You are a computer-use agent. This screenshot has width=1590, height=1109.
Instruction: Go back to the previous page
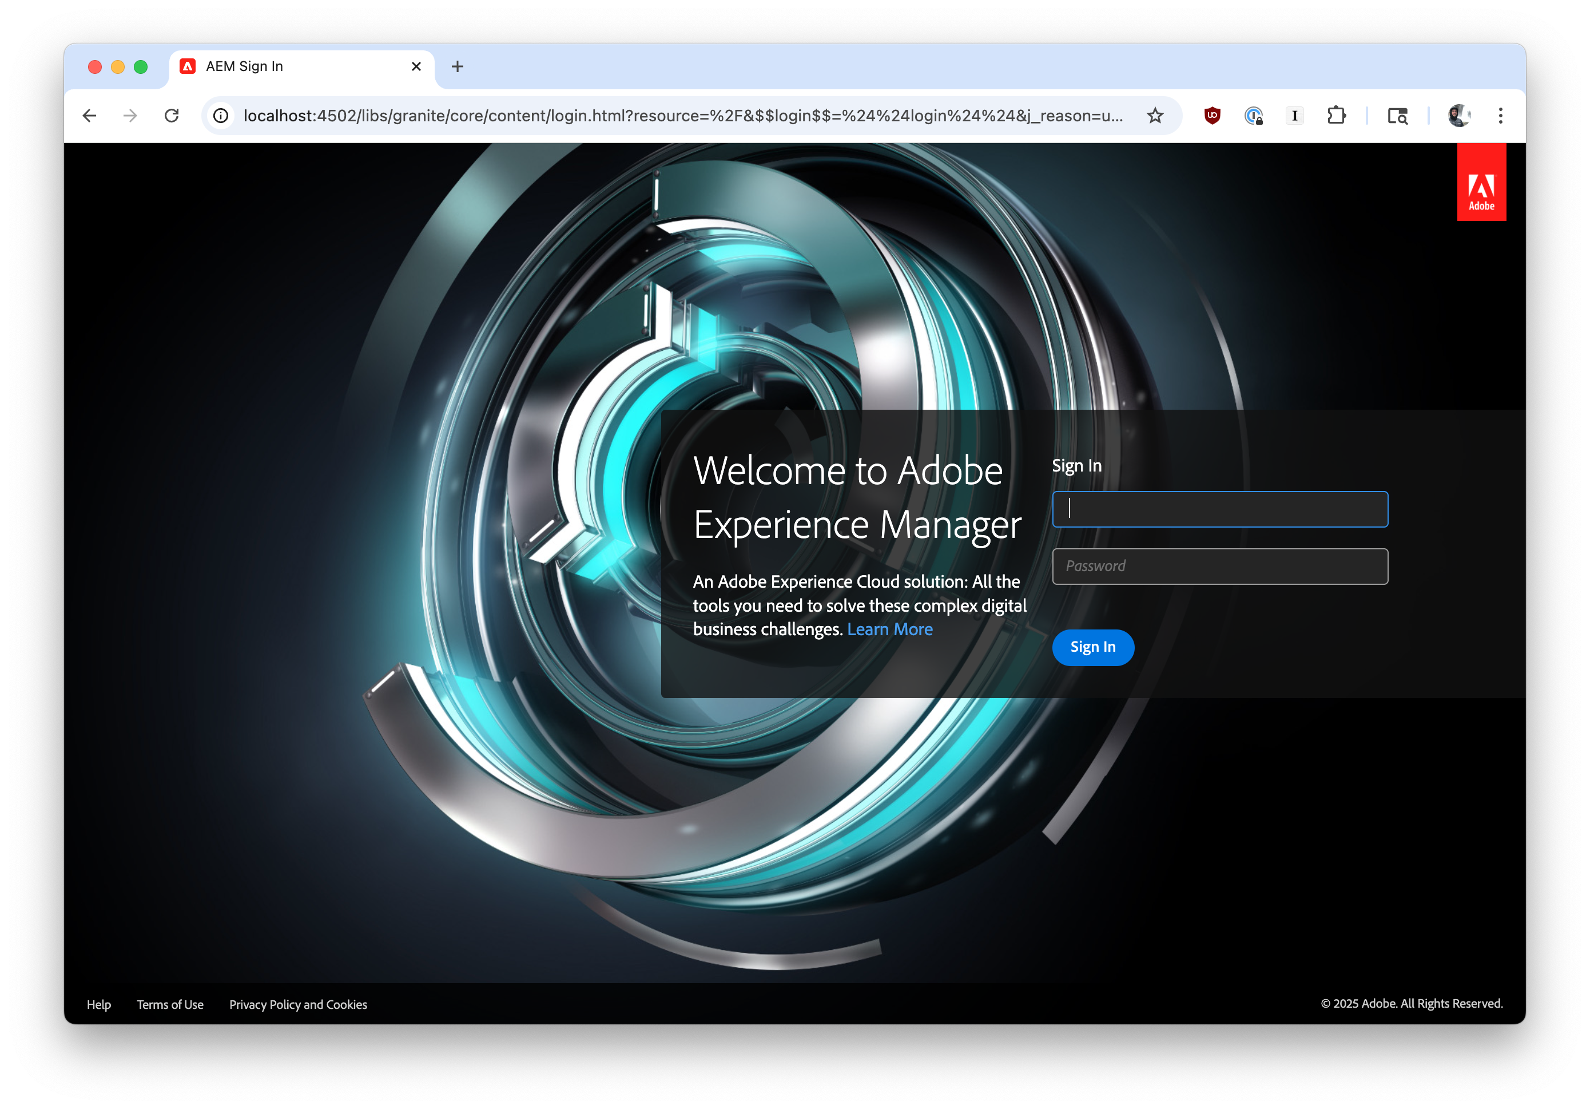click(x=89, y=116)
